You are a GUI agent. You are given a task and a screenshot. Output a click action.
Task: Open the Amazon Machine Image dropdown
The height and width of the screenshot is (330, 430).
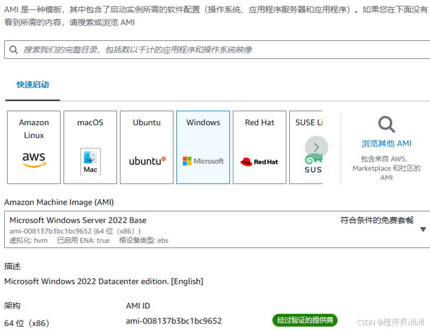coord(217,229)
